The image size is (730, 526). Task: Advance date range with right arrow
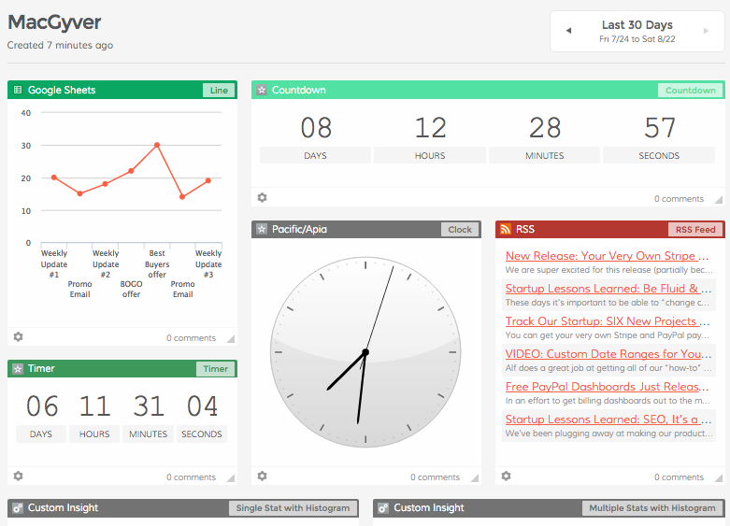pyautogui.click(x=706, y=32)
